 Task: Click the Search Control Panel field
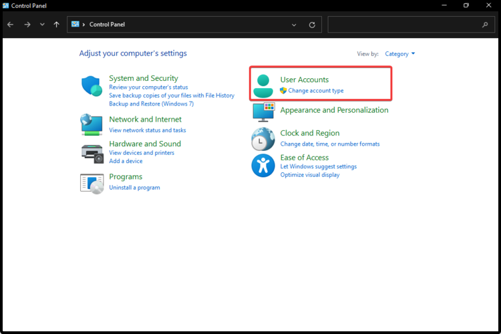pos(404,25)
